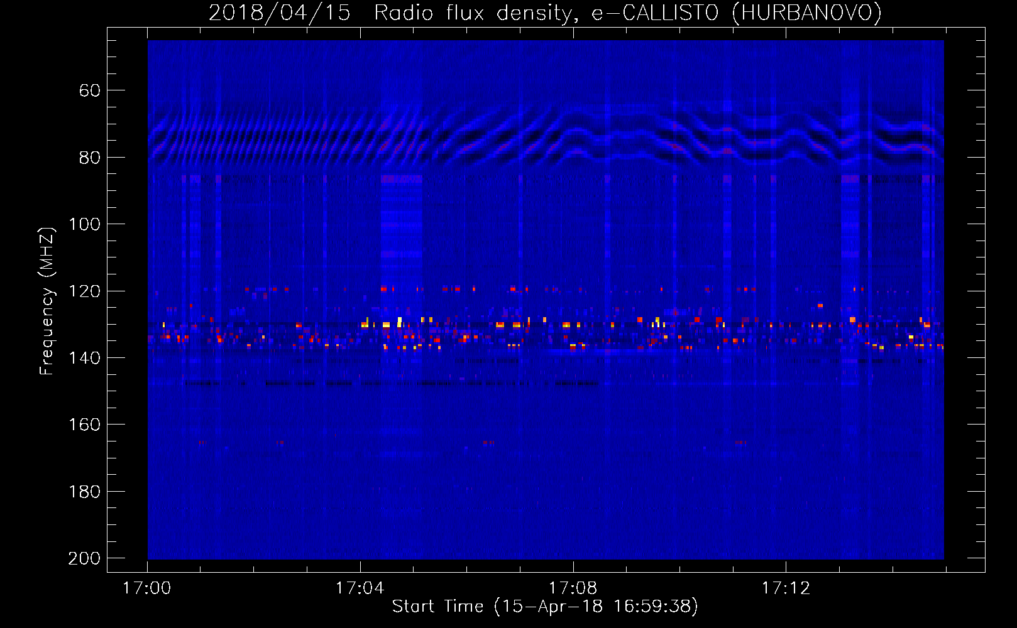Click the '180' frequency tick label
Viewport: 1017px width, 628px height.
click(84, 492)
